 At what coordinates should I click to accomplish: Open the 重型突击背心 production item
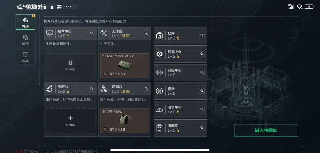click(x=125, y=121)
